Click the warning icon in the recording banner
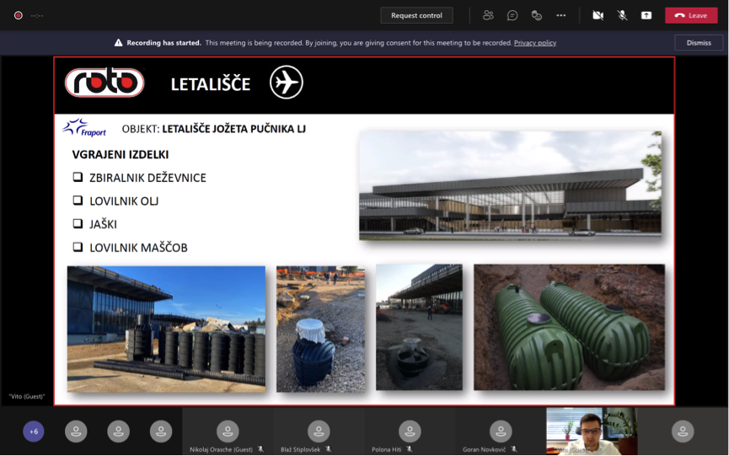This screenshot has width=729, height=456. [119, 43]
